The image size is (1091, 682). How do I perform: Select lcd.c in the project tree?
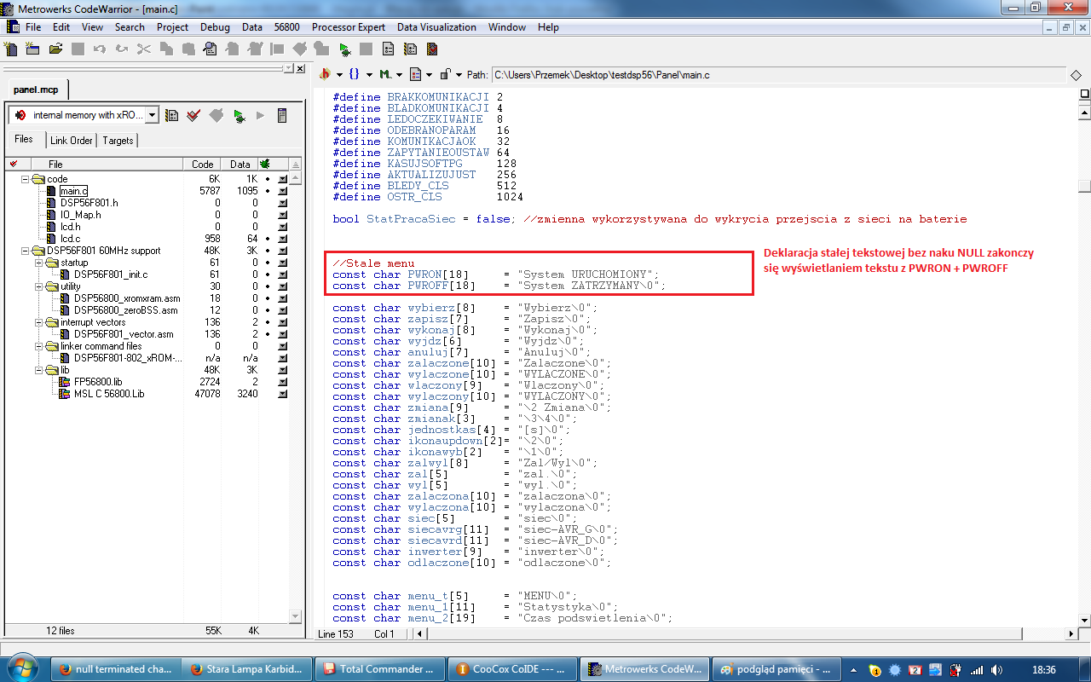coord(70,239)
